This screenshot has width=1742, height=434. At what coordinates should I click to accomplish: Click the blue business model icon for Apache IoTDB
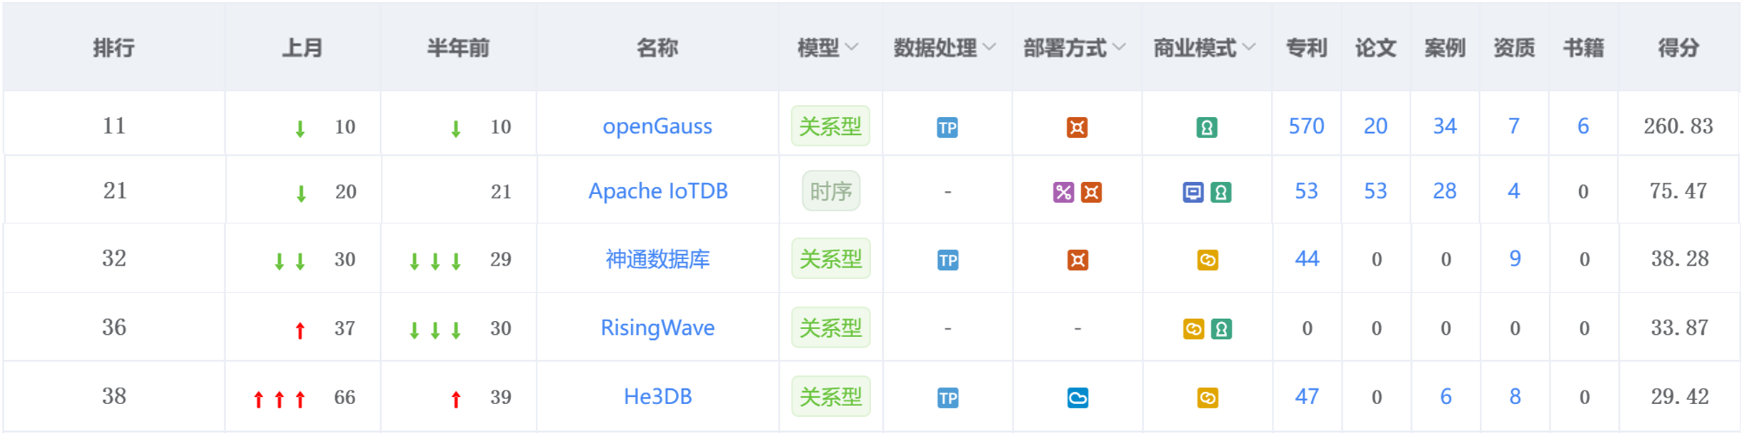tap(1193, 192)
